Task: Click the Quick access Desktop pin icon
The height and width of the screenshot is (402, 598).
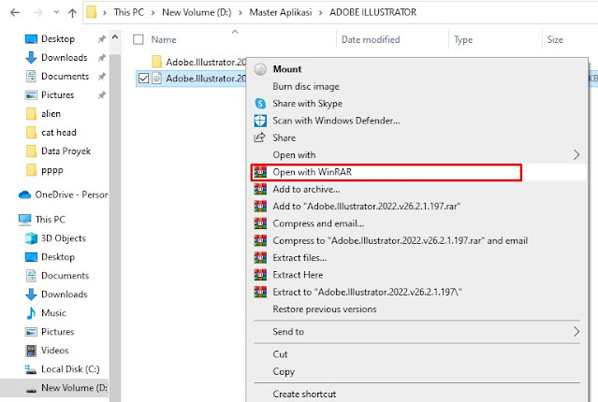Action: 101,39
